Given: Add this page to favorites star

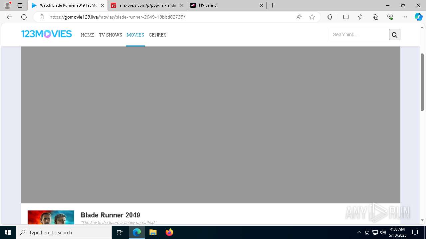Looking at the screenshot, I should tap(312, 17).
